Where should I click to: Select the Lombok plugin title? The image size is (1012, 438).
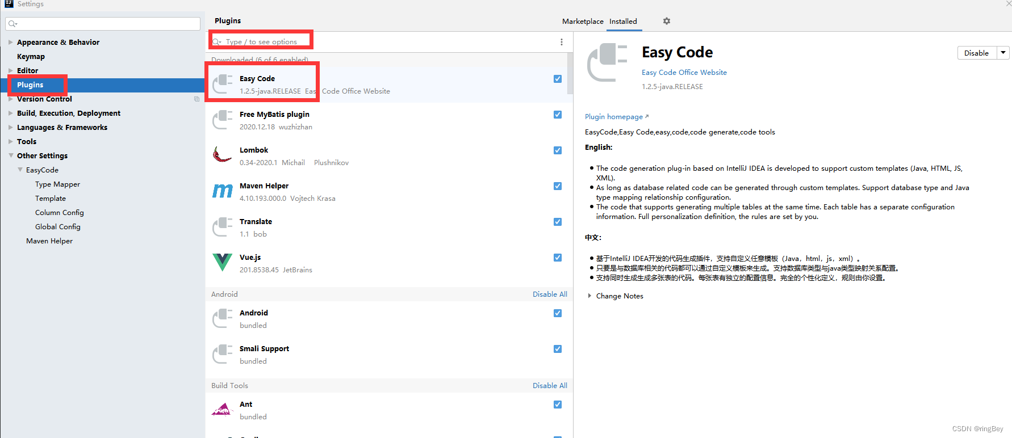tap(254, 150)
